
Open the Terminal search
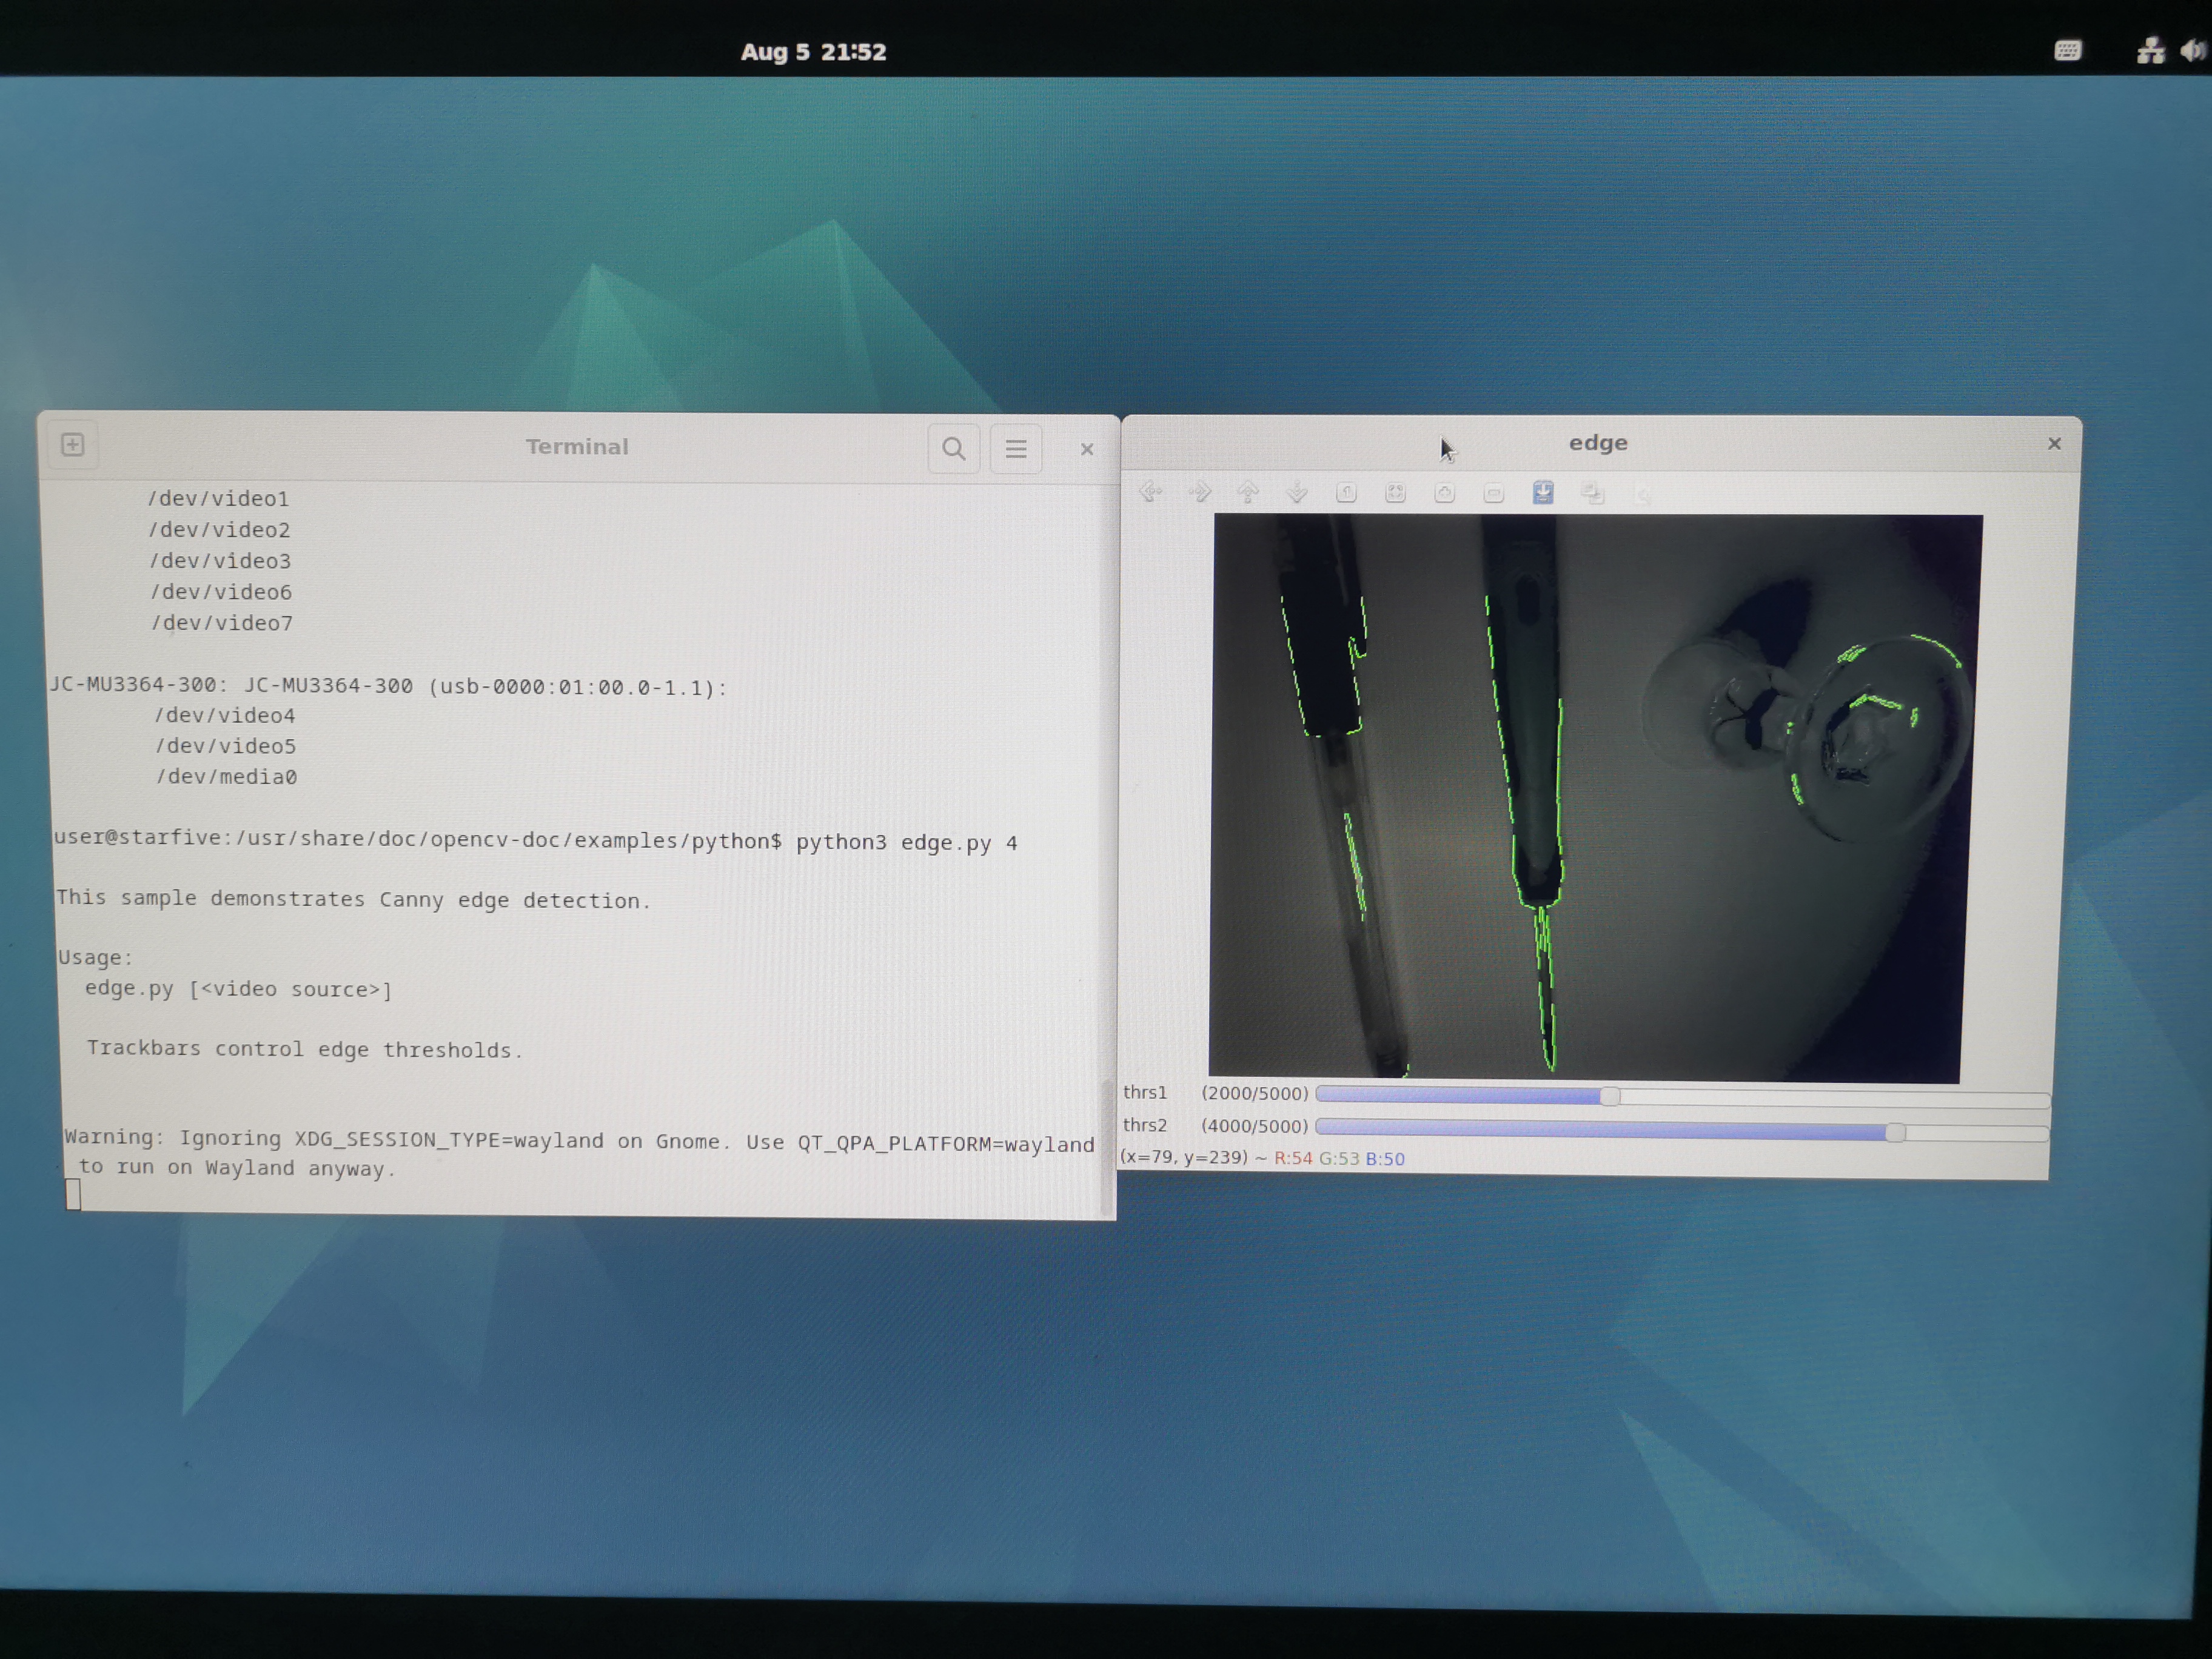954,449
